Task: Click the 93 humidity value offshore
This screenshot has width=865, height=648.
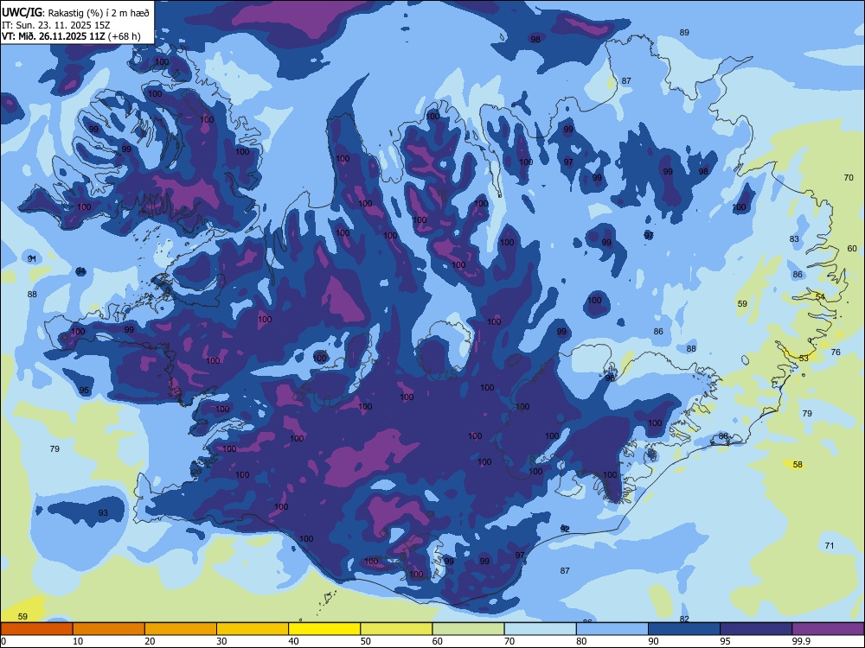Action: pos(103,513)
